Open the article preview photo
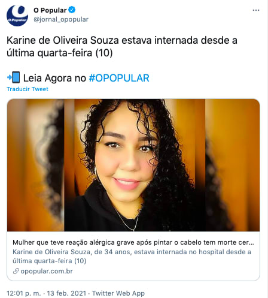The width and height of the screenshot is (268, 298). (133, 165)
